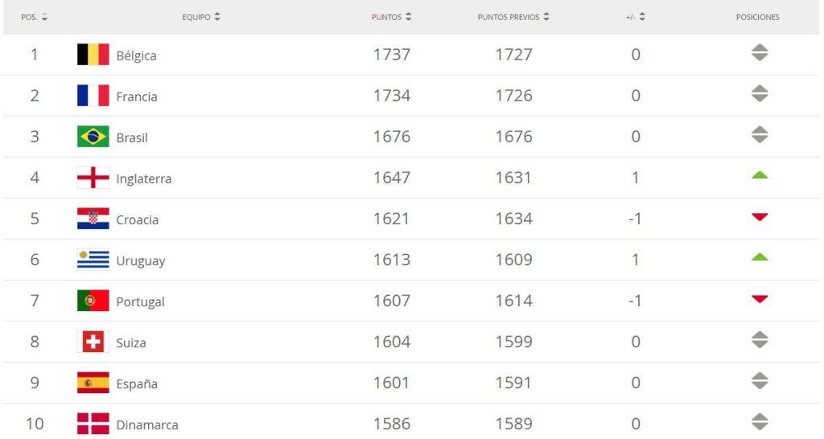Click the POSICIONES column header
The image size is (824, 439).
(757, 17)
